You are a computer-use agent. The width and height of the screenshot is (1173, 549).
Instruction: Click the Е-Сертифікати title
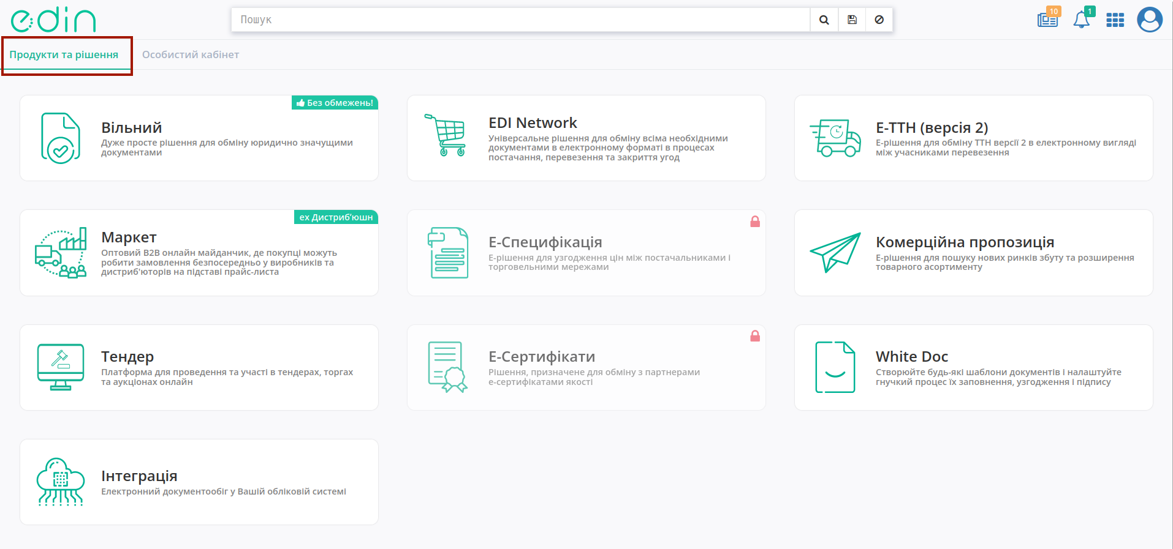542,357
